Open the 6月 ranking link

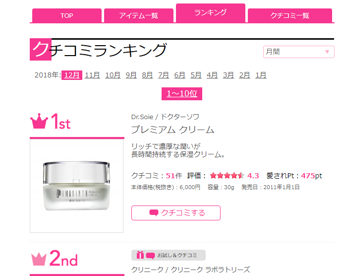click(x=179, y=75)
